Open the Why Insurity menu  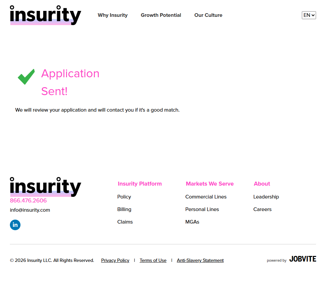pyautogui.click(x=113, y=15)
